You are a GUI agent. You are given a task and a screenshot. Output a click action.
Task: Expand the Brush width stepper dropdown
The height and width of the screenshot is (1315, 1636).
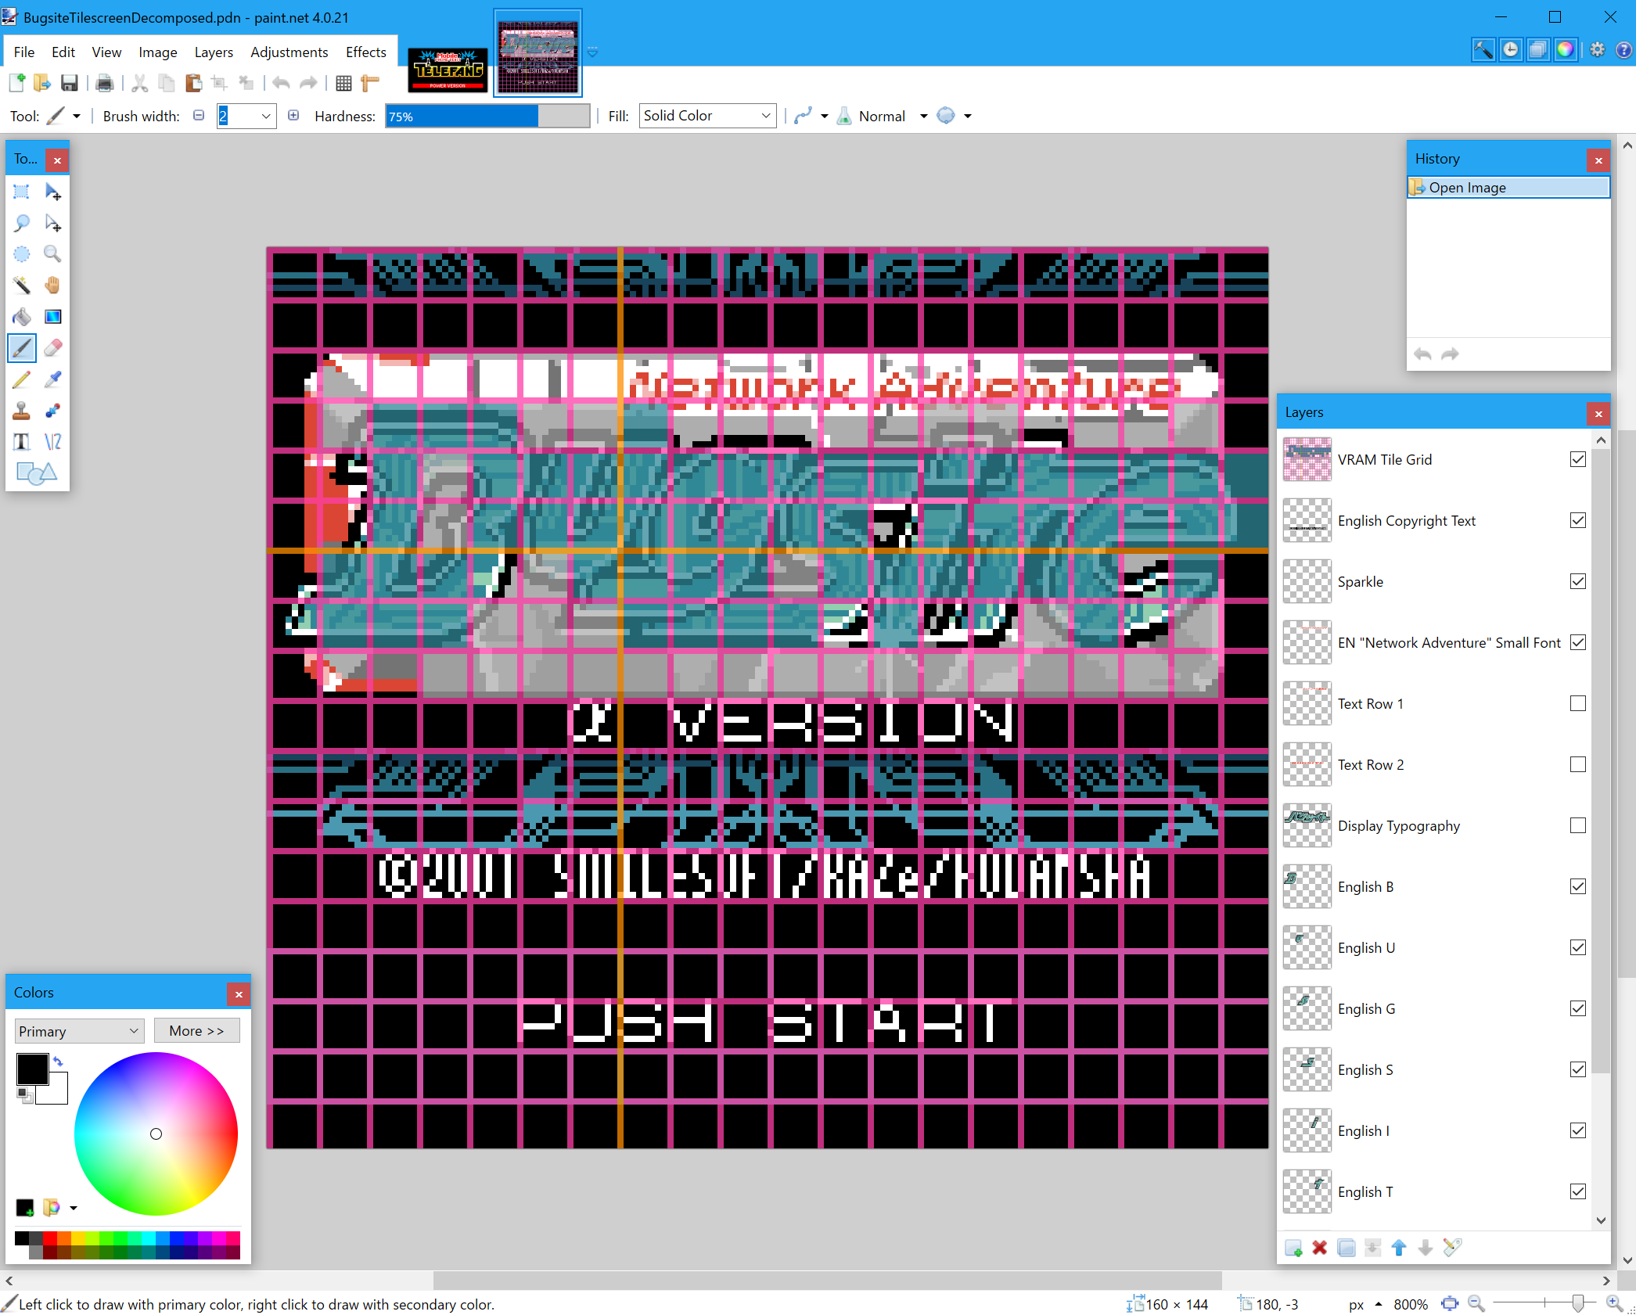(264, 116)
